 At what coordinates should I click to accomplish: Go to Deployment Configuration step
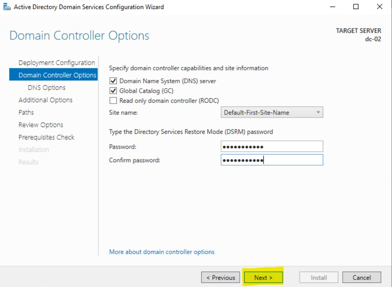57,63
